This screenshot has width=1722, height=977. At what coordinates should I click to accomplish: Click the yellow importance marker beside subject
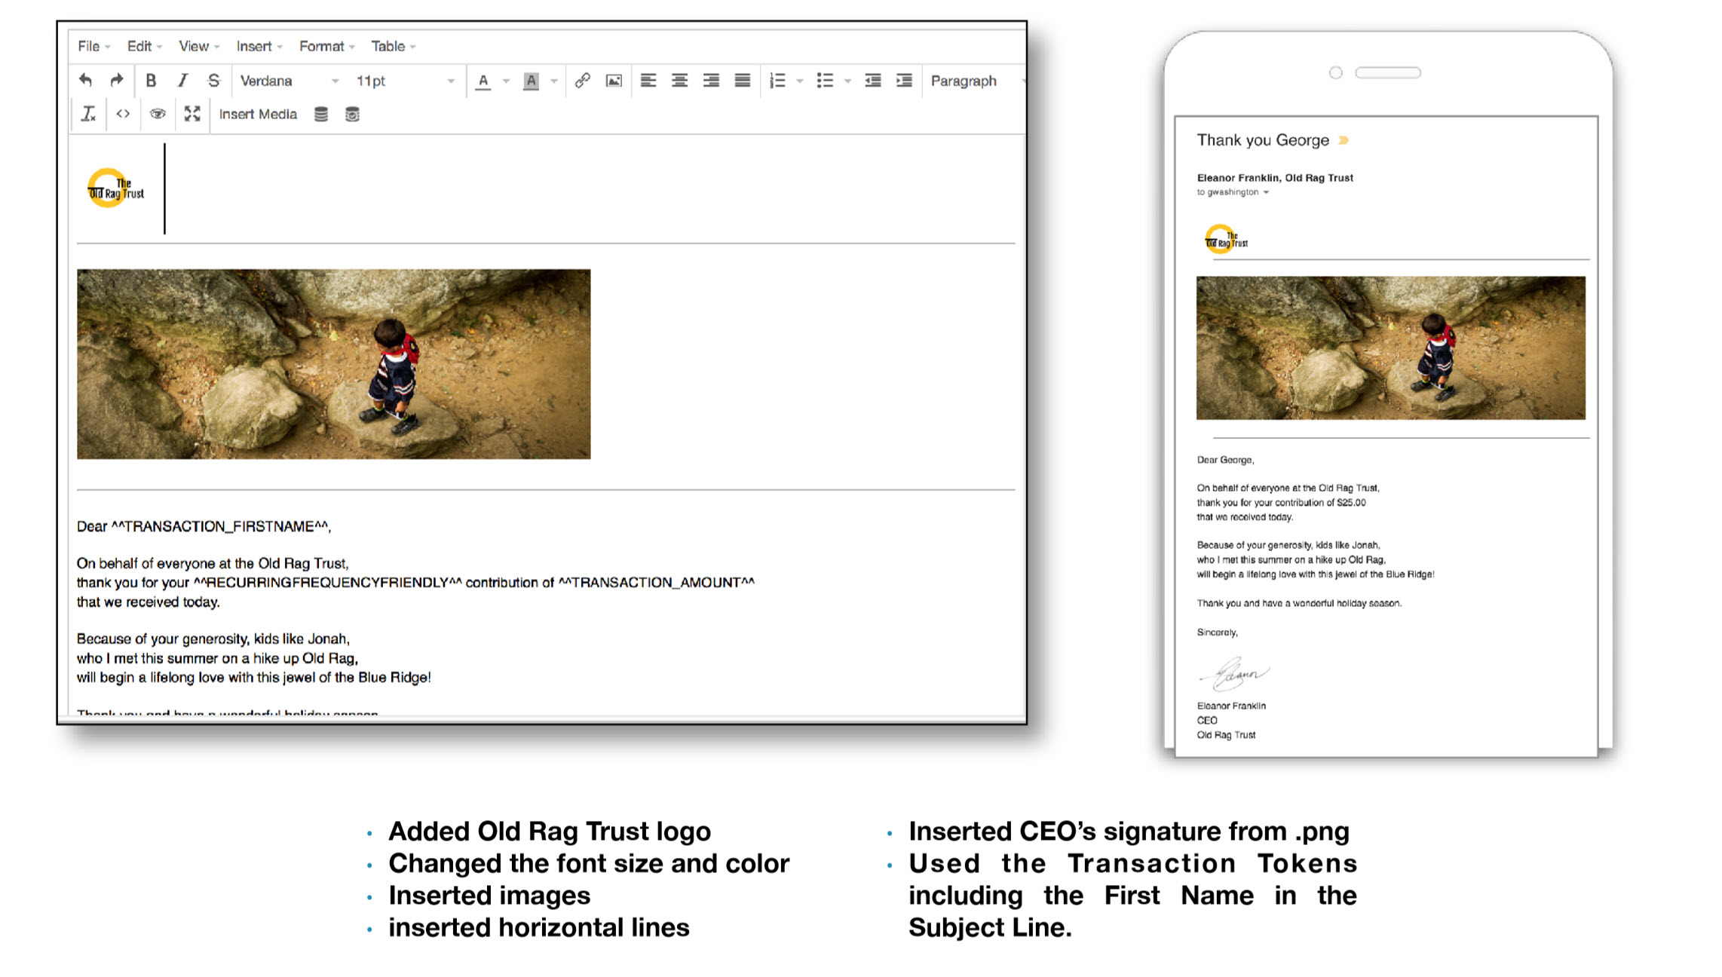[x=1344, y=140]
